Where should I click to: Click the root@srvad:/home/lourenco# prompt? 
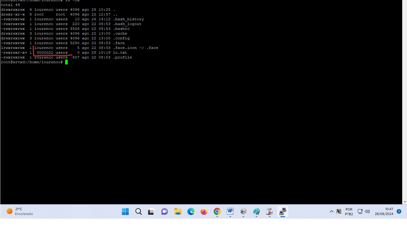coord(32,62)
